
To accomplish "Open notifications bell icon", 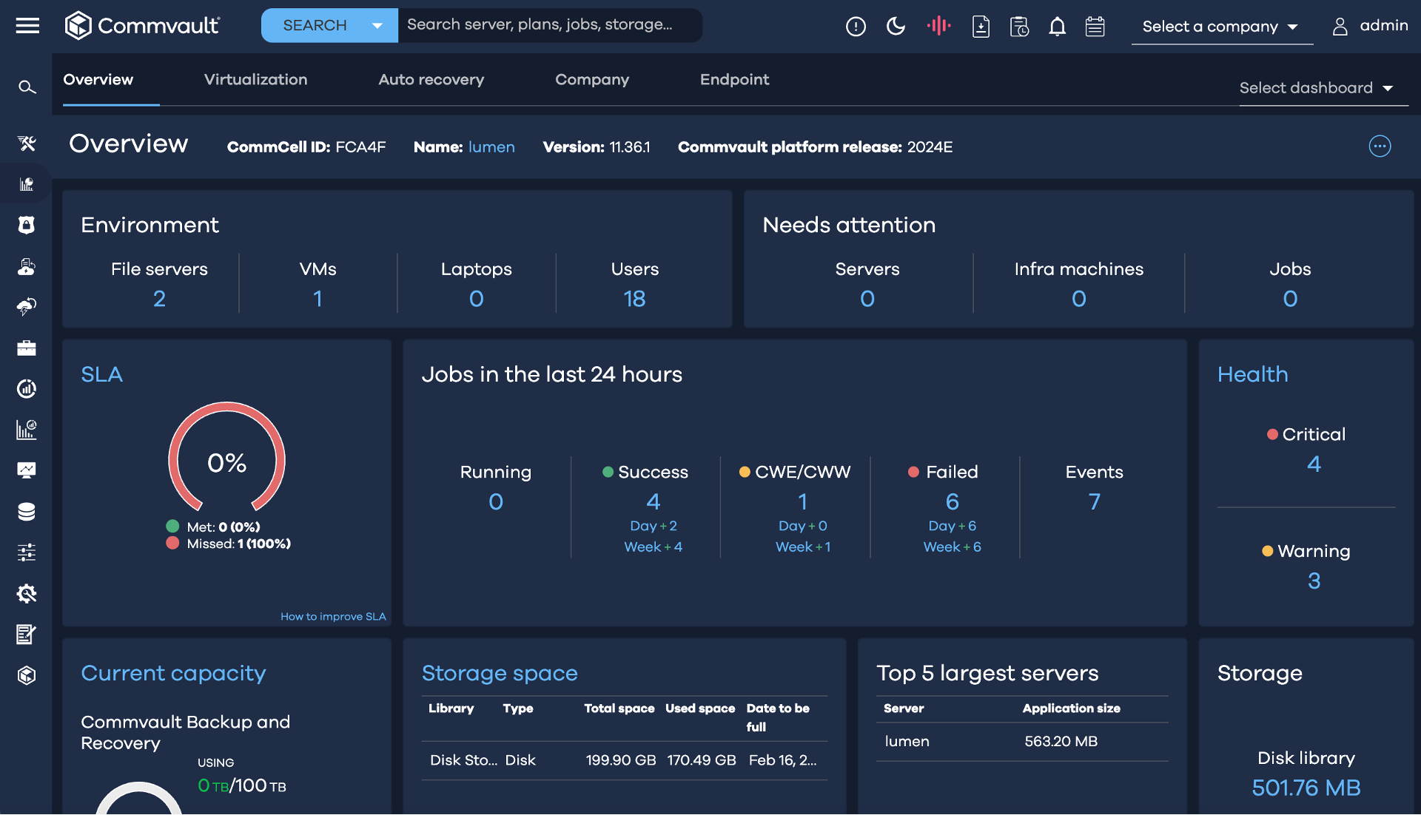I will 1057,27.
